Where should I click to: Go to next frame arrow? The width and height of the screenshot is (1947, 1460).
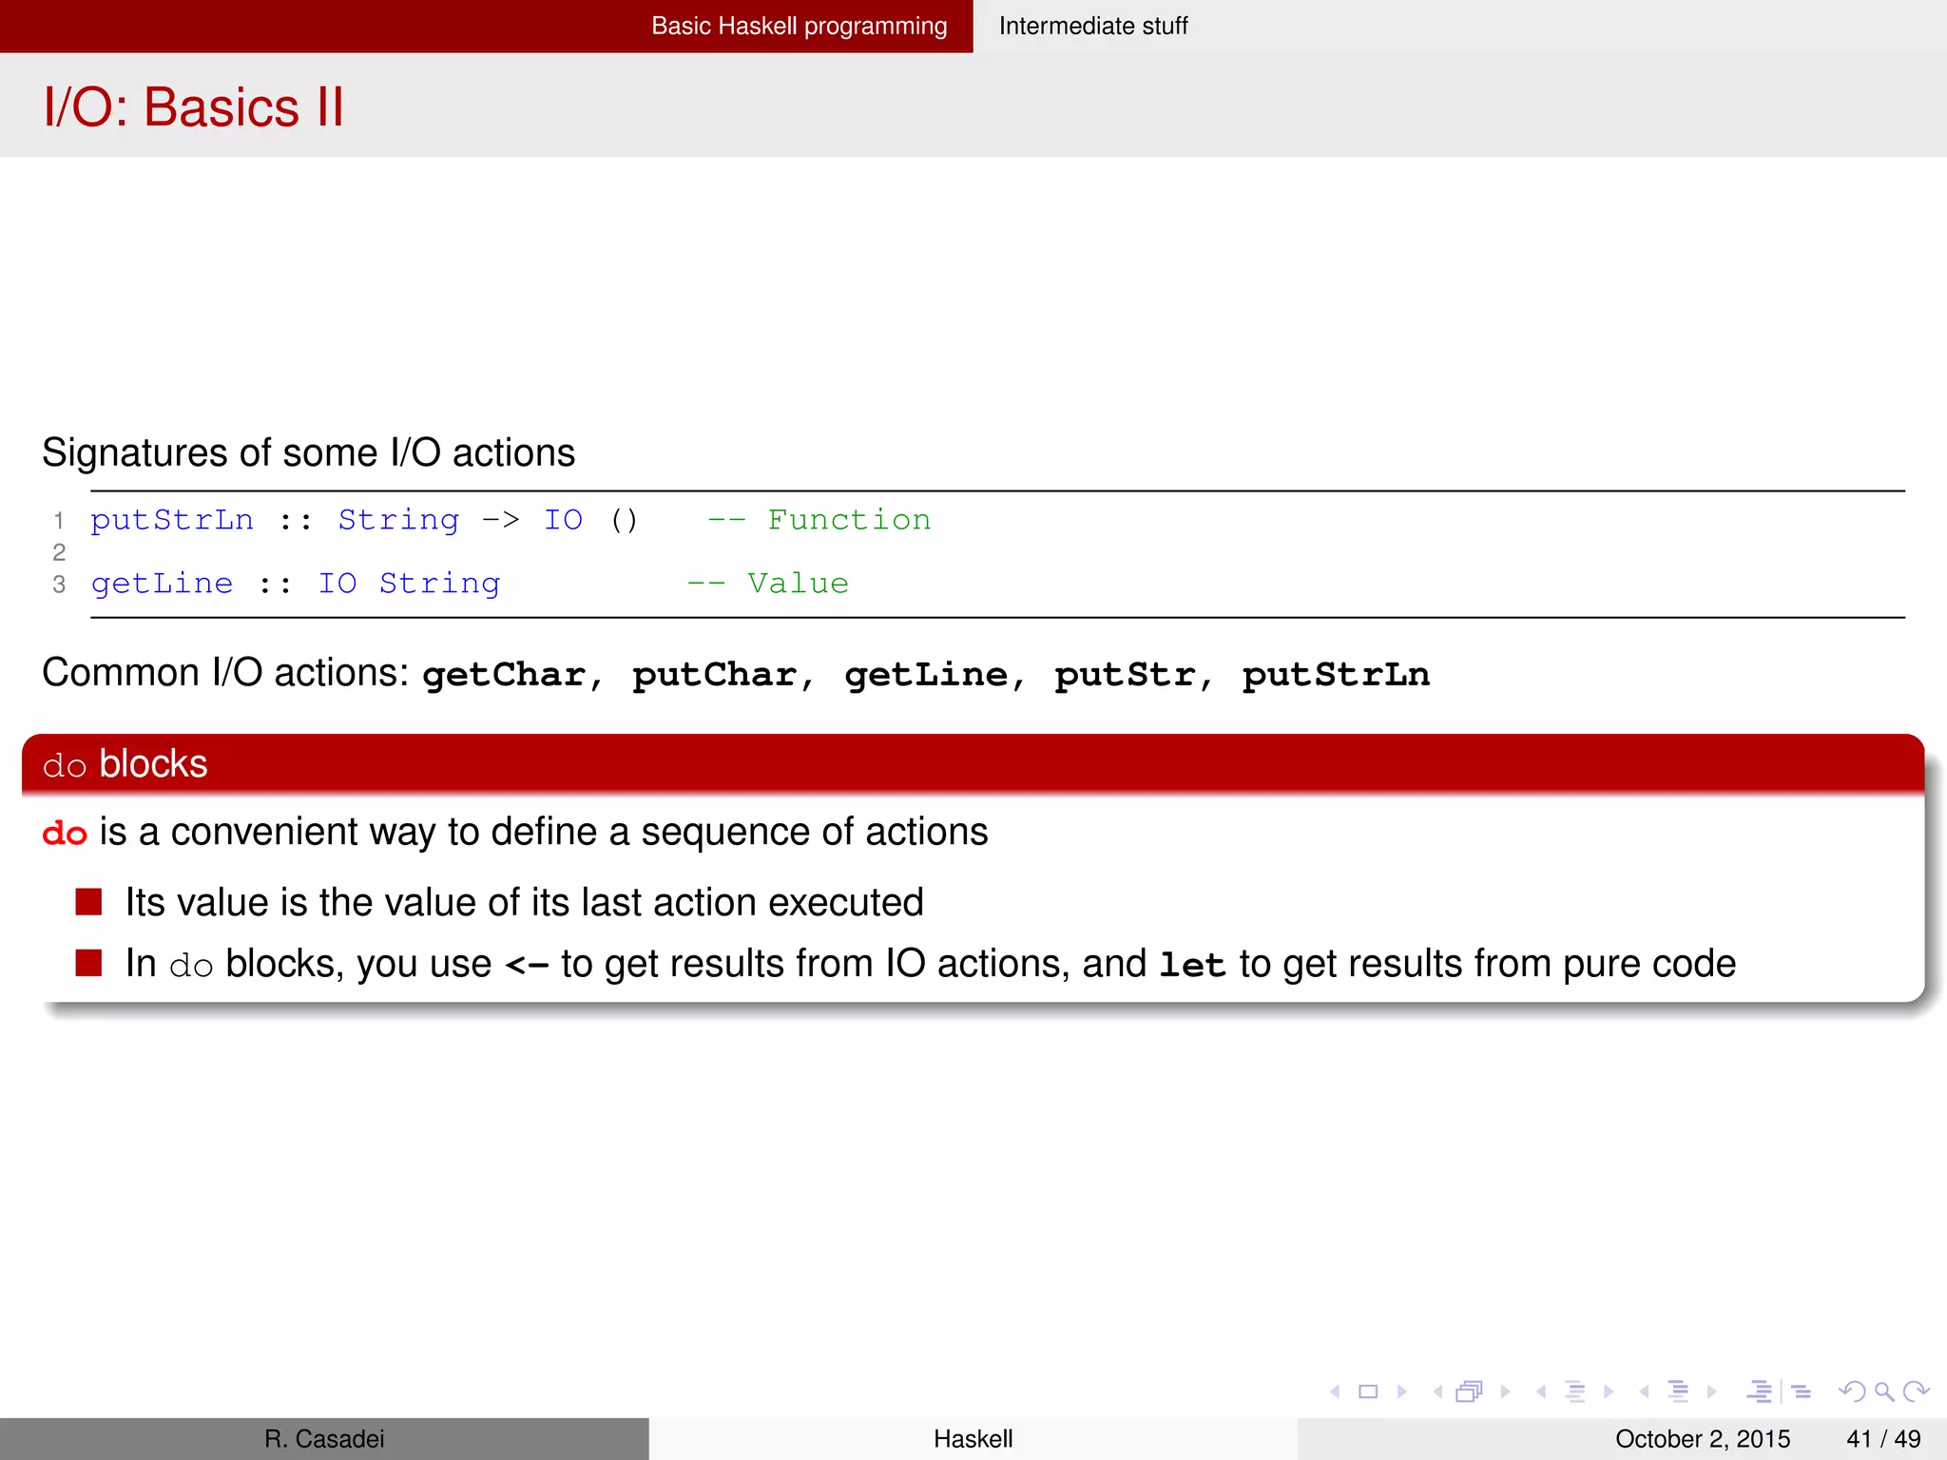coord(1505,1392)
